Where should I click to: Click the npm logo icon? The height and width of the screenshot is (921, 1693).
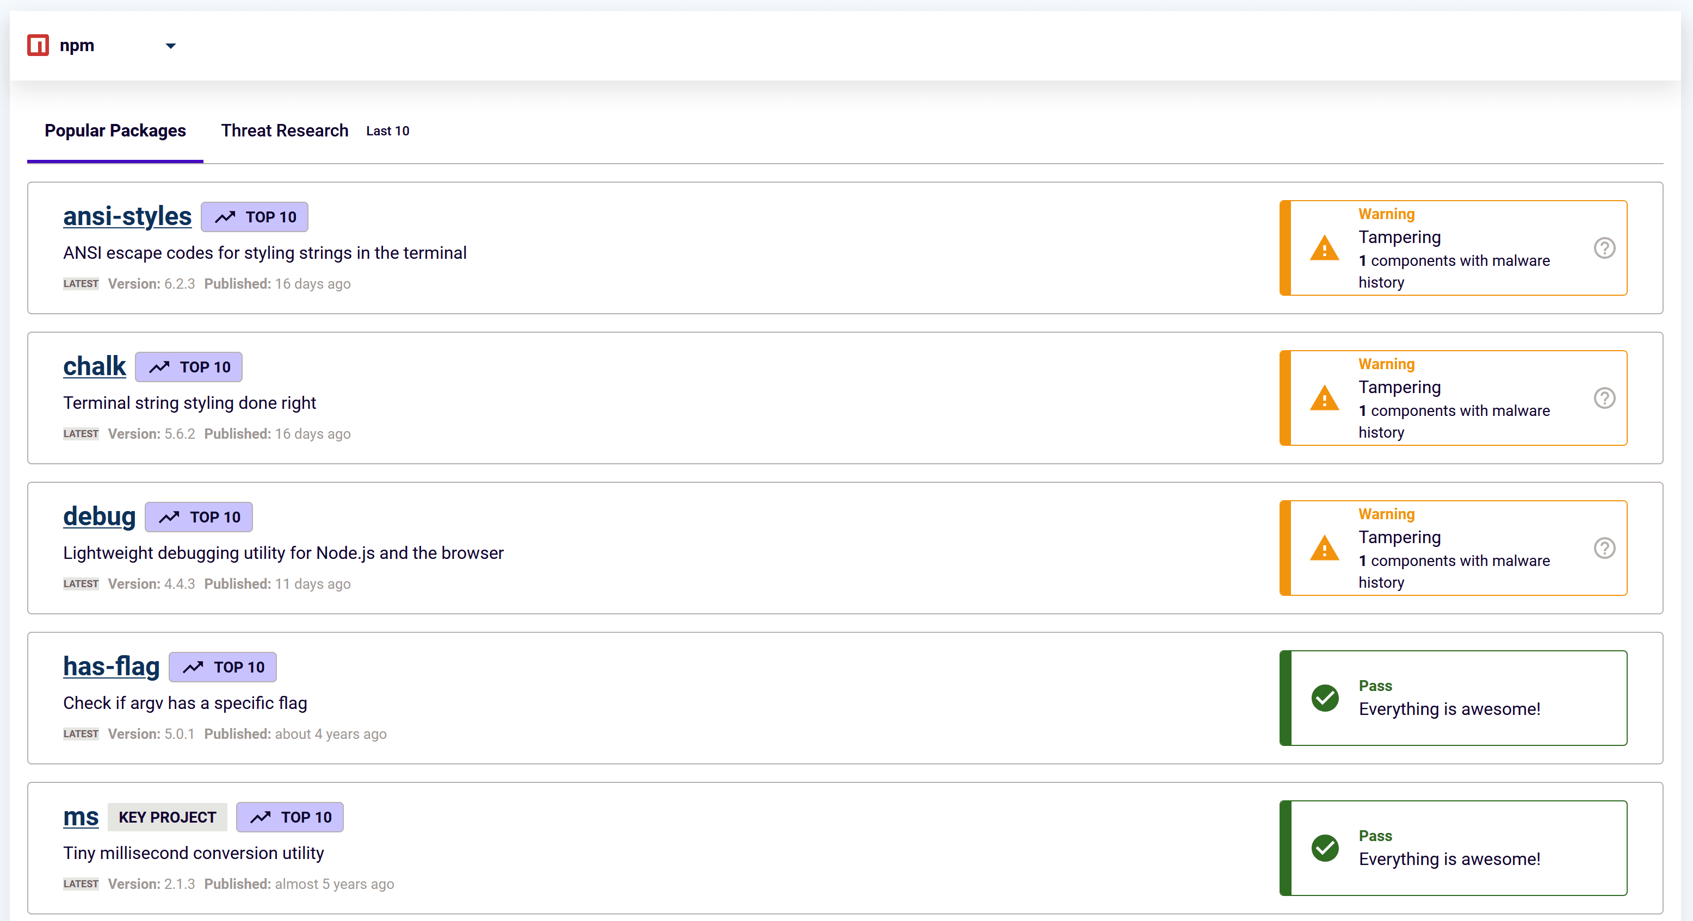point(38,45)
